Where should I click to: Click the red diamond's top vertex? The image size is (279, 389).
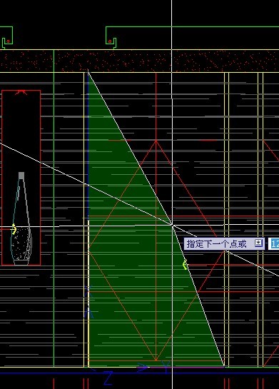[156, 141]
